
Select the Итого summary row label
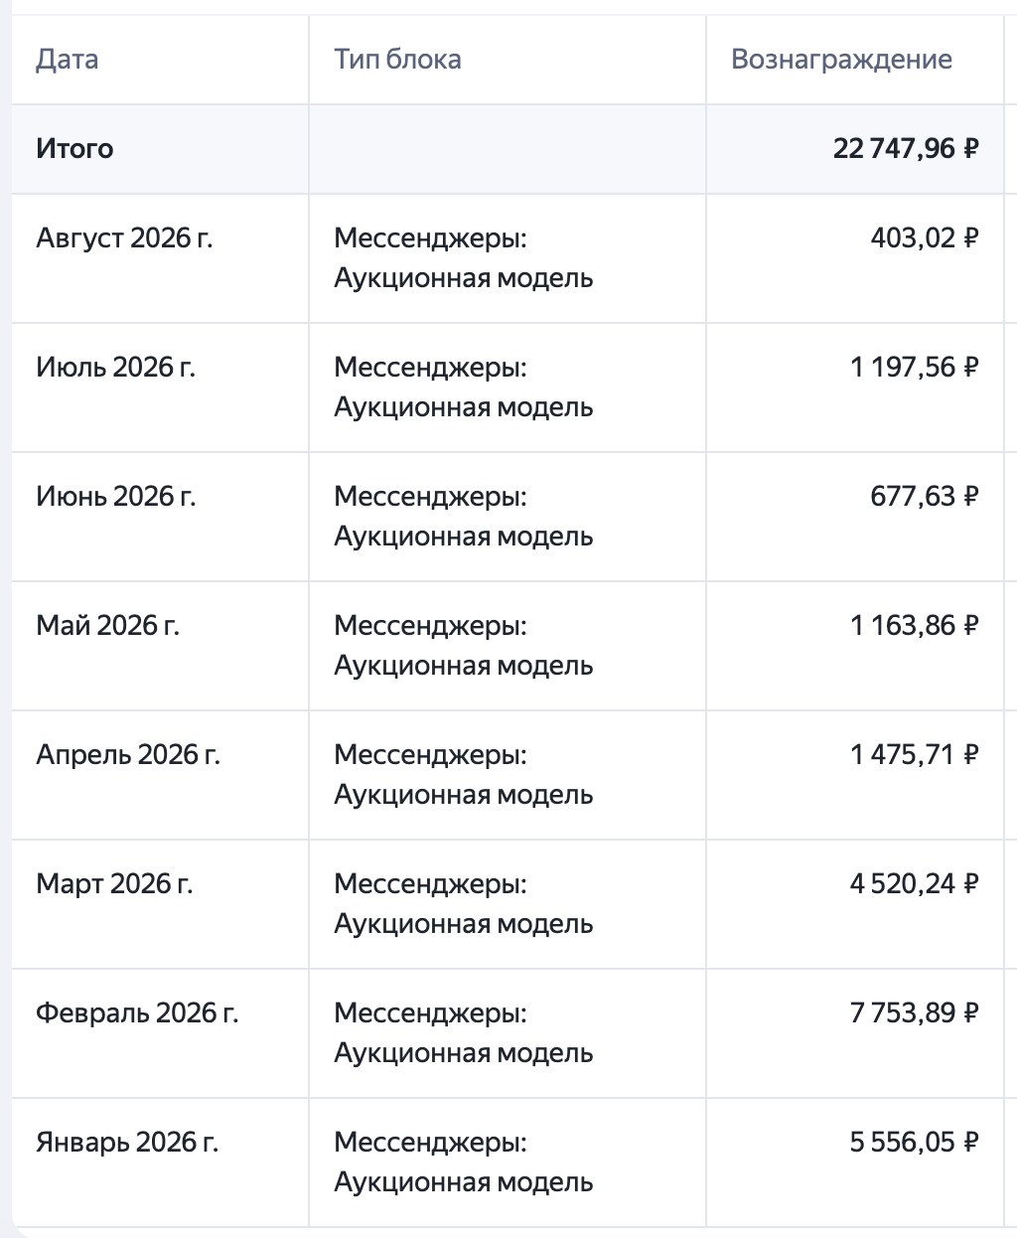point(74,149)
